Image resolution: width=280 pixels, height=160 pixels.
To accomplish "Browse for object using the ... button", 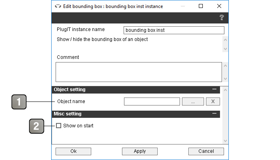I will tap(193, 101).
